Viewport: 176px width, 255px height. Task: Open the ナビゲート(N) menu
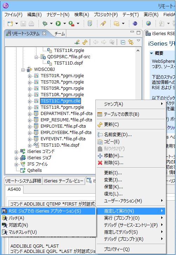tap(58, 15)
